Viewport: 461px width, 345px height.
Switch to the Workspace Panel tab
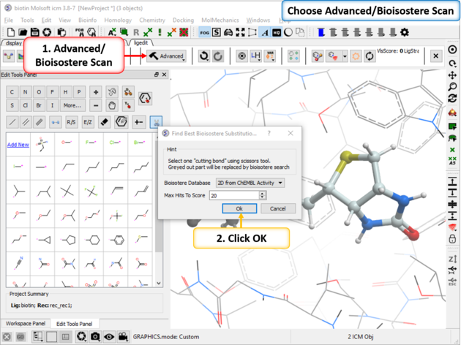click(x=26, y=323)
